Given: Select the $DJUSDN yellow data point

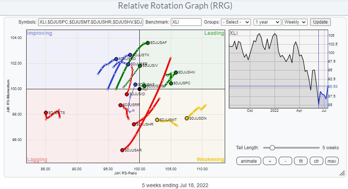Looking at the screenshot, I should 187,118.
